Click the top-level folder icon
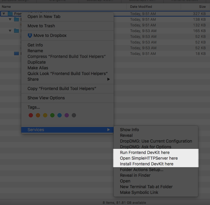210x205 pixels. [10, 14]
